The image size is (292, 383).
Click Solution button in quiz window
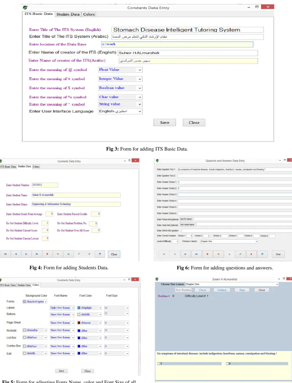[222, 290]
